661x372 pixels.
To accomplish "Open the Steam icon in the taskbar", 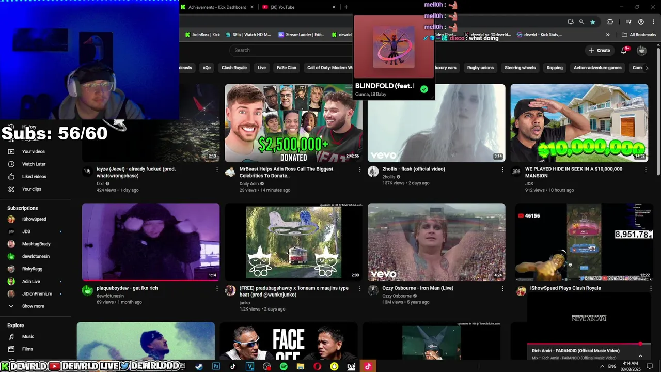I will pos(199,366).
